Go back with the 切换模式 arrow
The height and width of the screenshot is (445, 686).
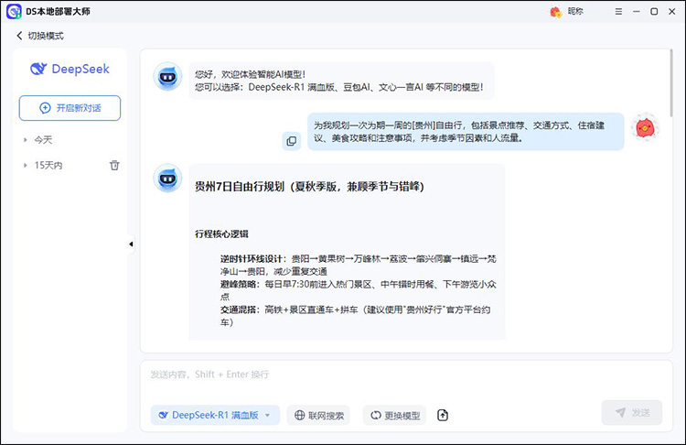coord(19,36)
